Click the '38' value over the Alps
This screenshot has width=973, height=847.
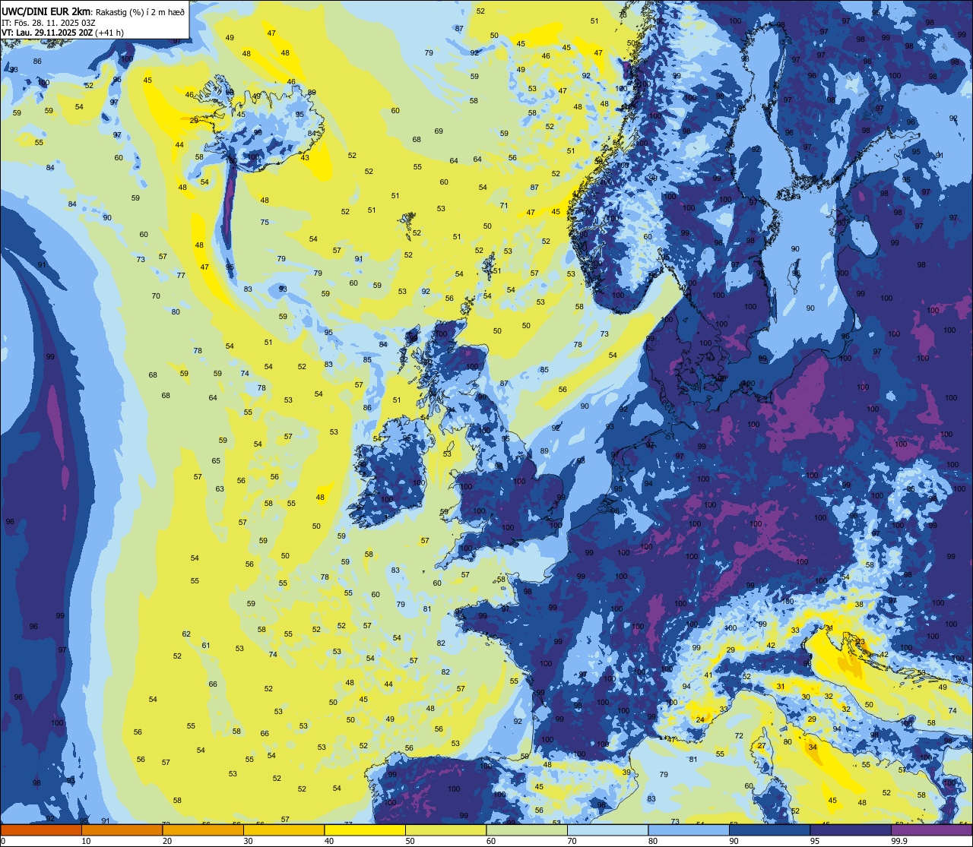click(859, 605)
